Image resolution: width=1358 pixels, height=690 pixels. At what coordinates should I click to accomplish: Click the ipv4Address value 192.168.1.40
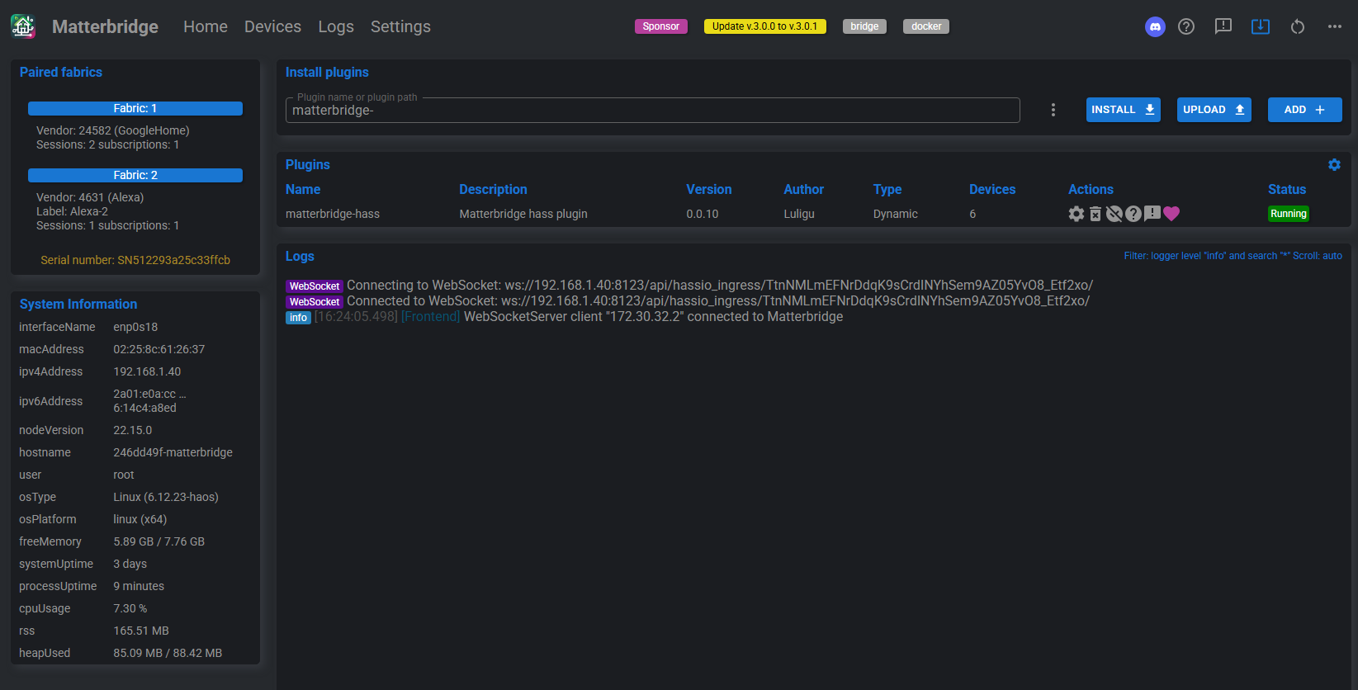click(147, 371)
